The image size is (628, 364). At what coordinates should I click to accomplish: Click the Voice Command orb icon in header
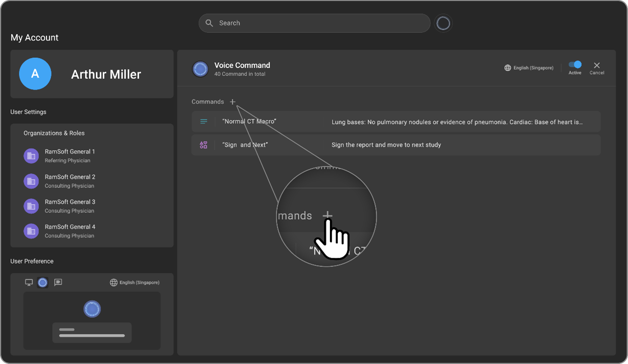(200, 69)
